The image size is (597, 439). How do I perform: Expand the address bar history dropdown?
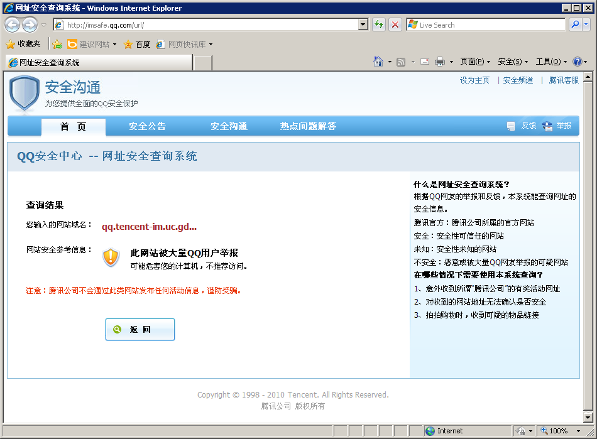(x=363, y=25)
